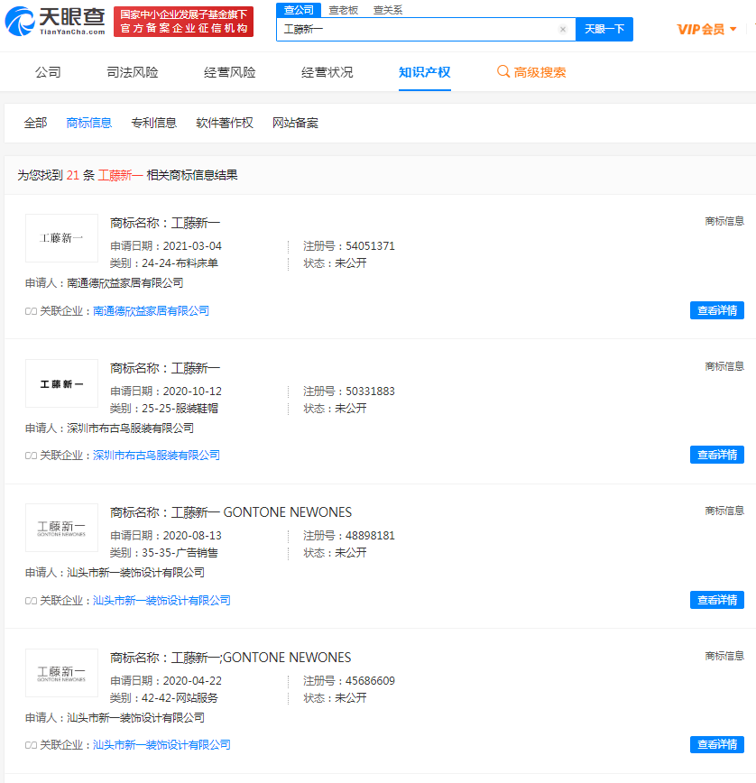Click registration number 54051371

370,246
